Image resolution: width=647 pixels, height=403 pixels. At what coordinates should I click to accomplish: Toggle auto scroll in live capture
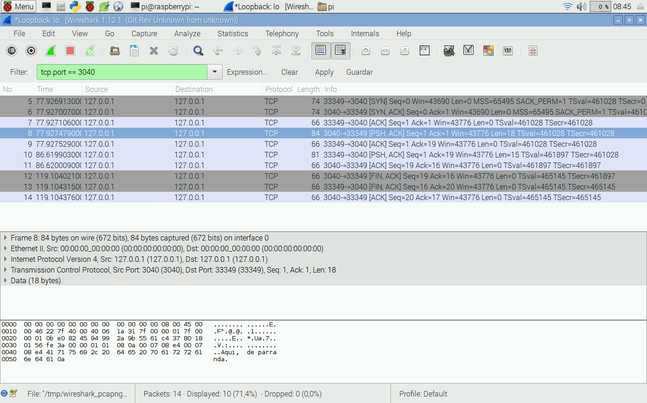[340, 51]
